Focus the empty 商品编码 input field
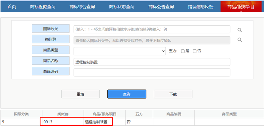Image resolution: width=265 pixels, height=128 pixels. coord(152,72)
